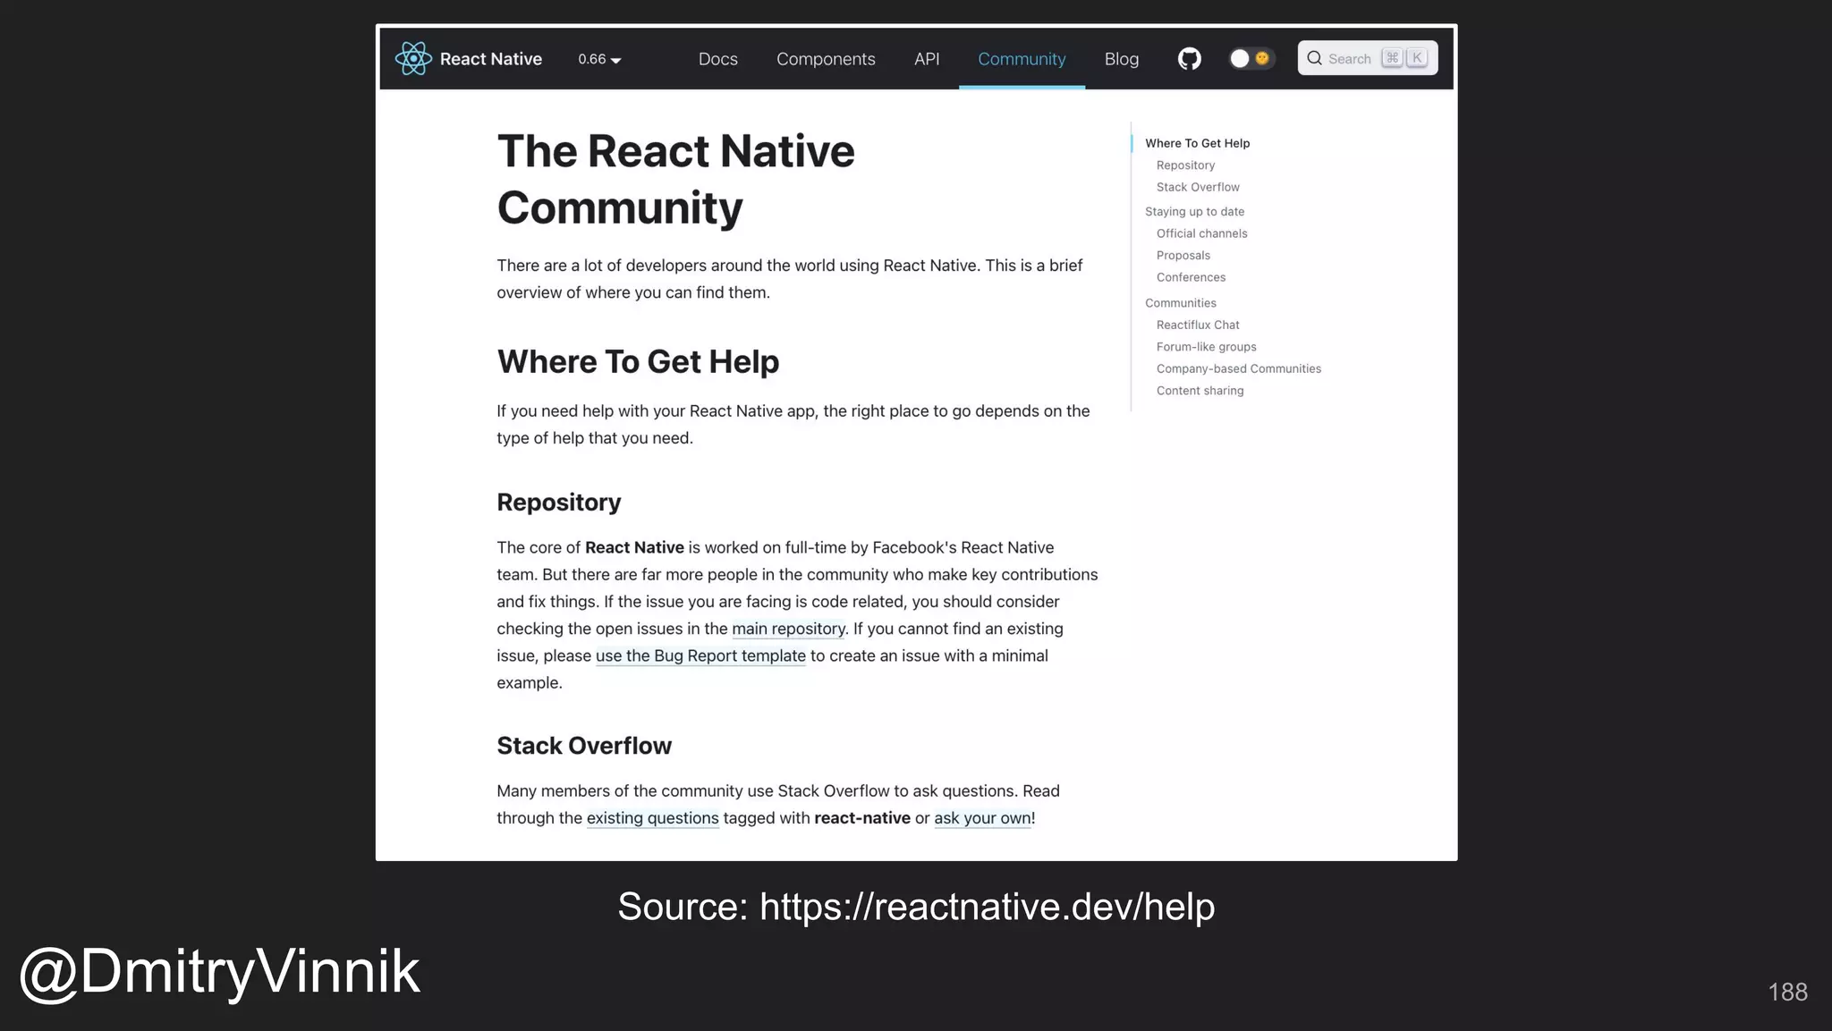Open the 0.66 version dropdown
The width and height of the screenshot is (1832, 1031).
(x=599, y=59)
